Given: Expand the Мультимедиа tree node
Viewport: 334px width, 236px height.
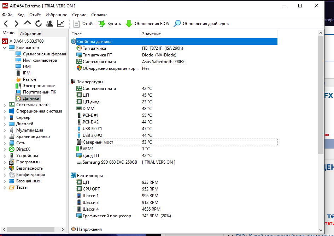Looking at the screenshot, I should 5,130.
